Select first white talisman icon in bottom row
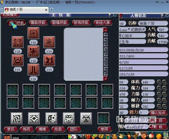 pyautogui.click(x=17, y=118)
